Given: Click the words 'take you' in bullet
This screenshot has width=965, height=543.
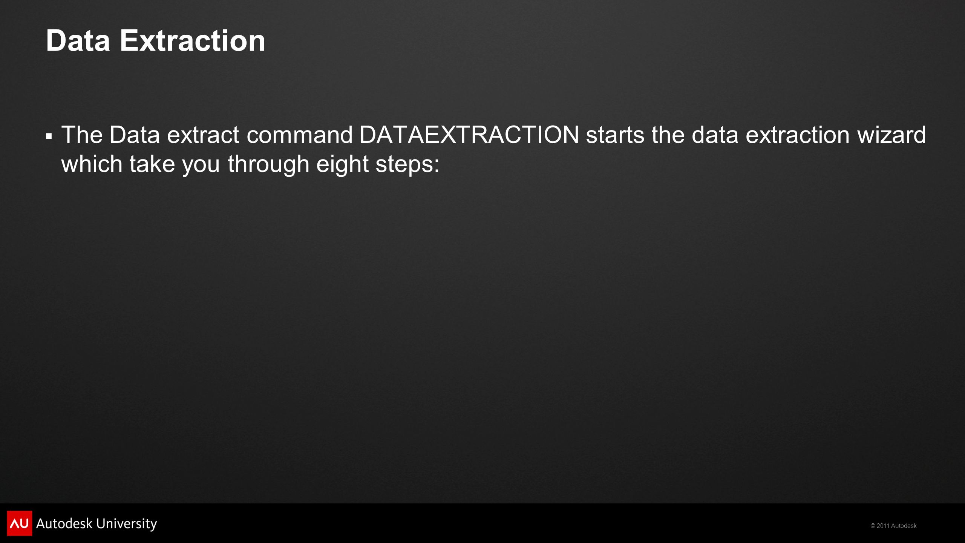Looking at the screenshot, I should click(x=175, y=164).
